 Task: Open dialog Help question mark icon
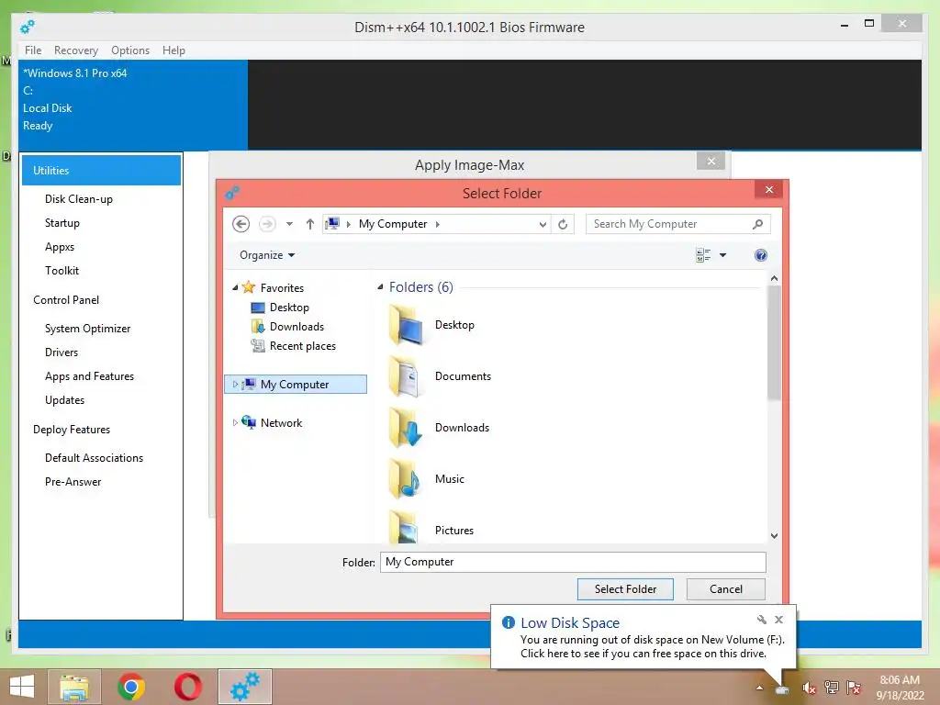(x=761, y=255)
